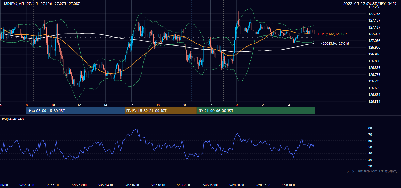The image size is (401, 188).
Task: Click the RSI 80 level label
Action: 370,128
